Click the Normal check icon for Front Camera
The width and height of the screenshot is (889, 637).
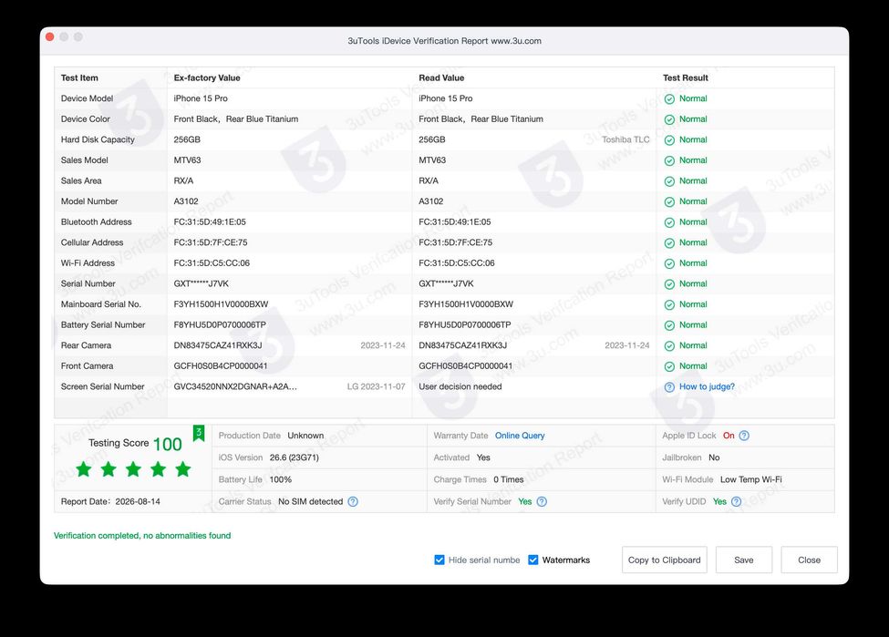[x=669, y=366]
